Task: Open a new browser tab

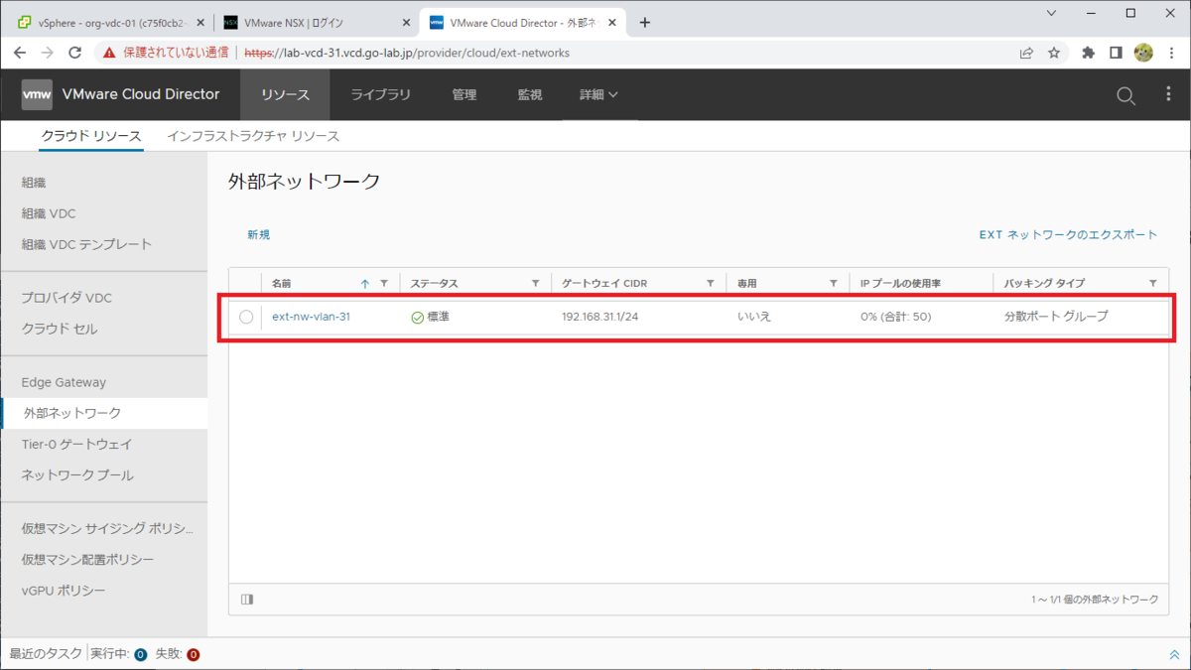Action: 645,23
